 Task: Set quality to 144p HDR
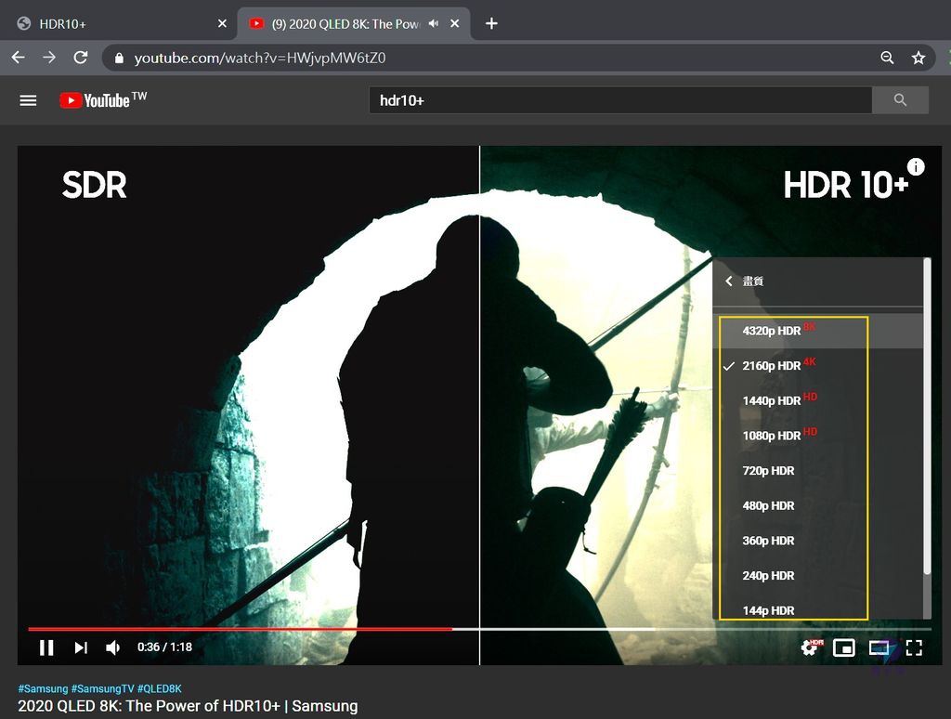pos(817,608)
